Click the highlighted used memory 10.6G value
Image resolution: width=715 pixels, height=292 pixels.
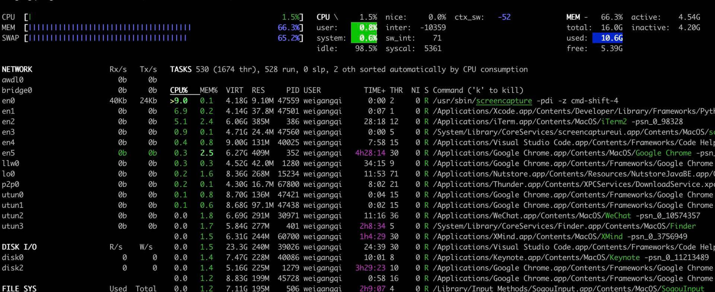607,38
